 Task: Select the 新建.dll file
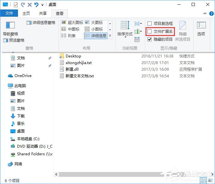pyautogui.click(x=69, y=69)
